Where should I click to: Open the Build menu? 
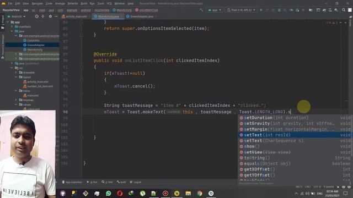pyautogui.click(x=84, y=3)
